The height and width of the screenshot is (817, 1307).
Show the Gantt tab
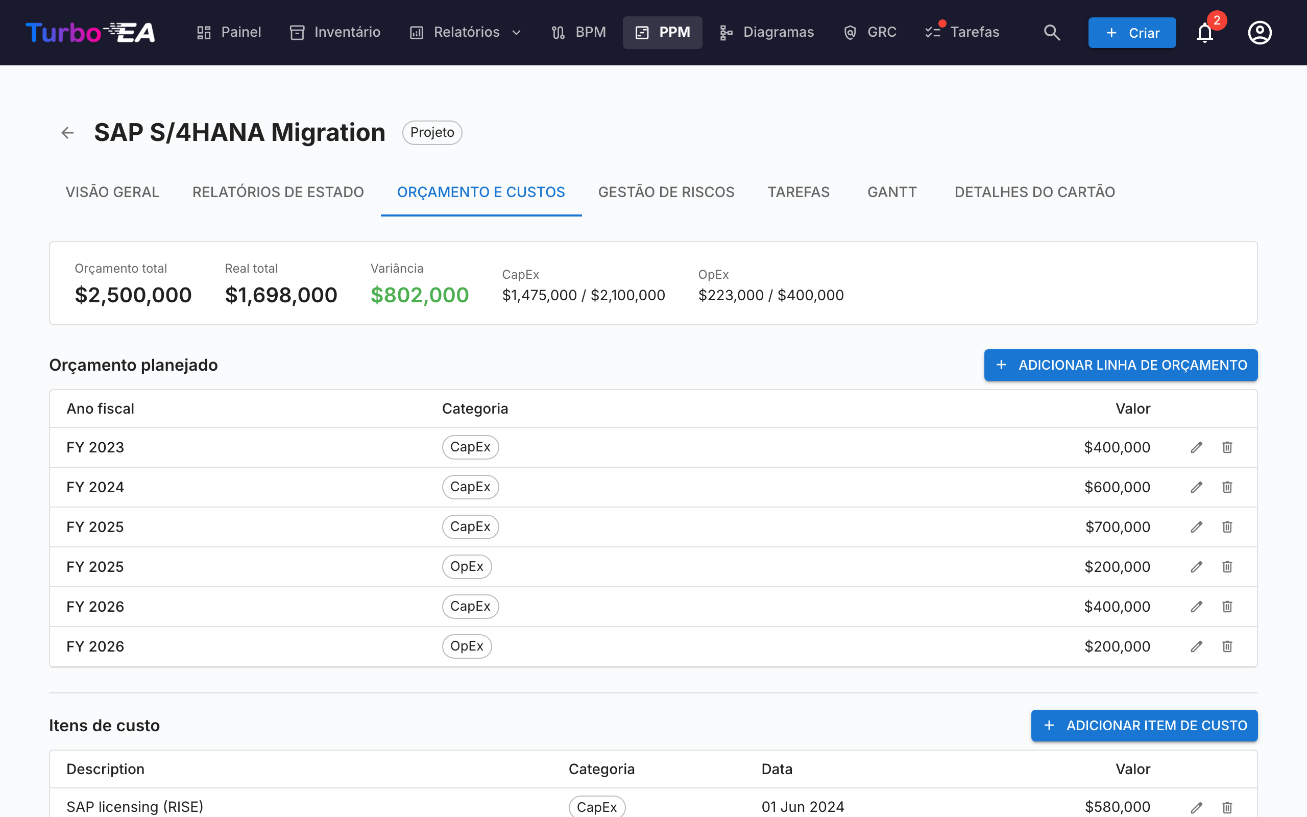pos(892,193)
